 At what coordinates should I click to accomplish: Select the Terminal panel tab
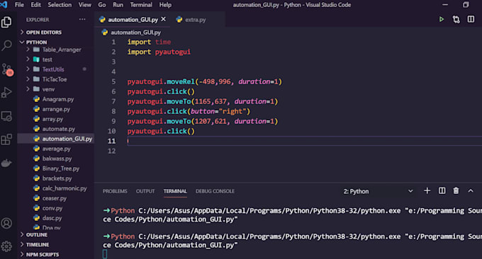[175, 191]
